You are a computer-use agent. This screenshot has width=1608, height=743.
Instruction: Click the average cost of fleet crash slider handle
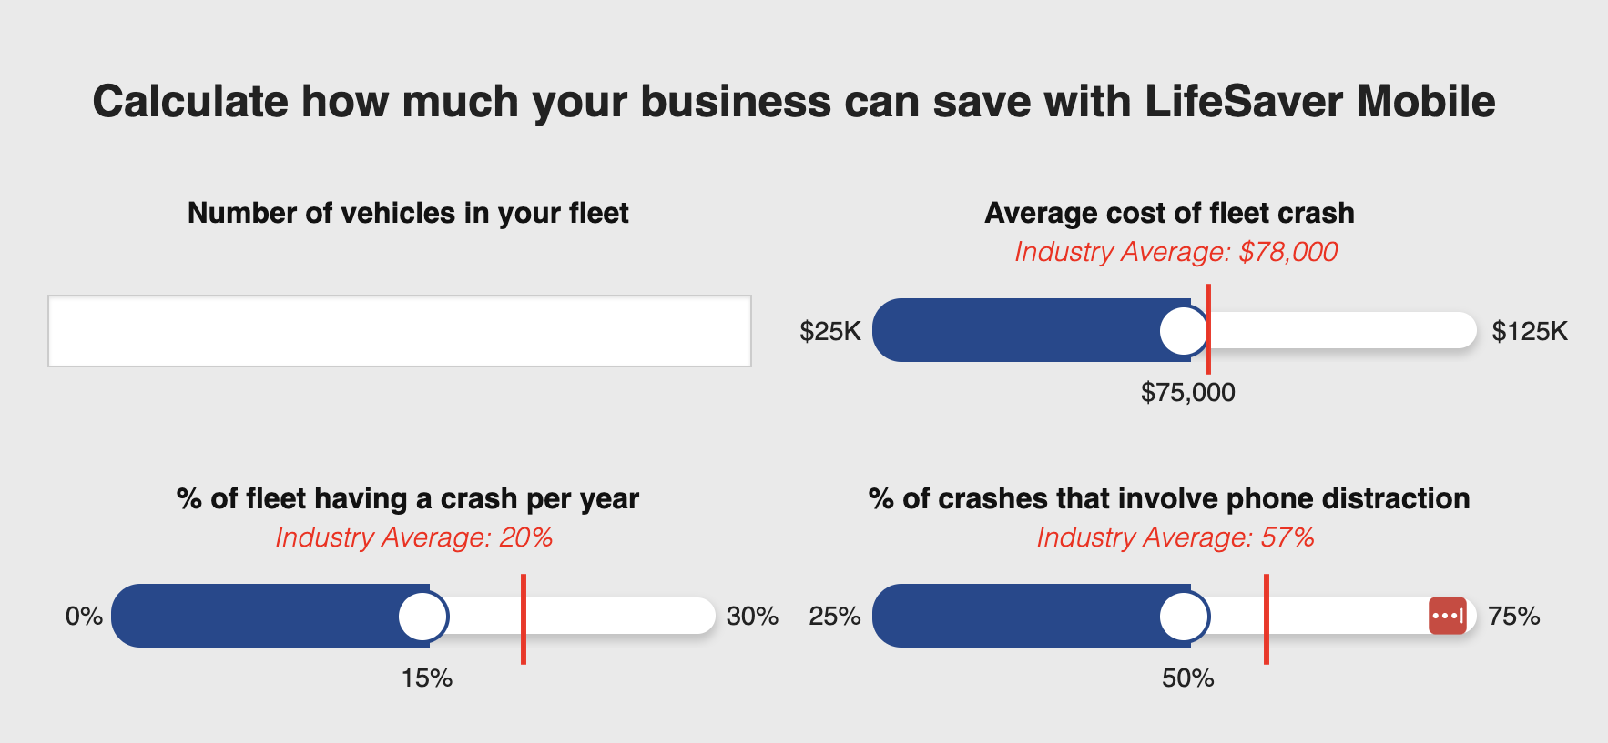point(1184,331)
